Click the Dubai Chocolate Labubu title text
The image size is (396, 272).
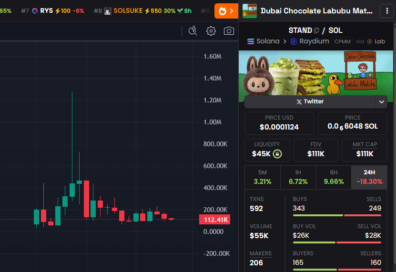coord(317,11)
